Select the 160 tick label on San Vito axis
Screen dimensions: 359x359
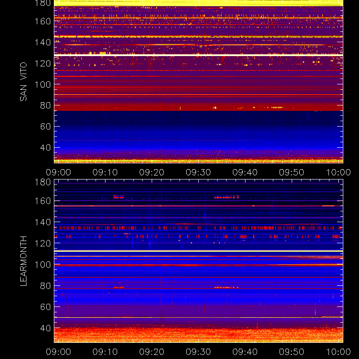(x=43, y=21)
